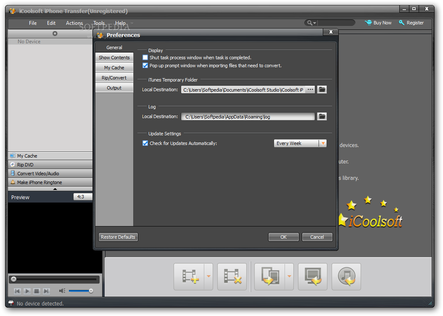Screen dimensions: 443x316
Task: Open the Edit menu
Action: point(51,23)
